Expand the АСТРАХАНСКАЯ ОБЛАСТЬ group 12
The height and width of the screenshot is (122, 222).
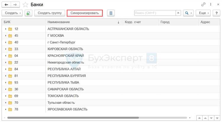tap(6, 29)
